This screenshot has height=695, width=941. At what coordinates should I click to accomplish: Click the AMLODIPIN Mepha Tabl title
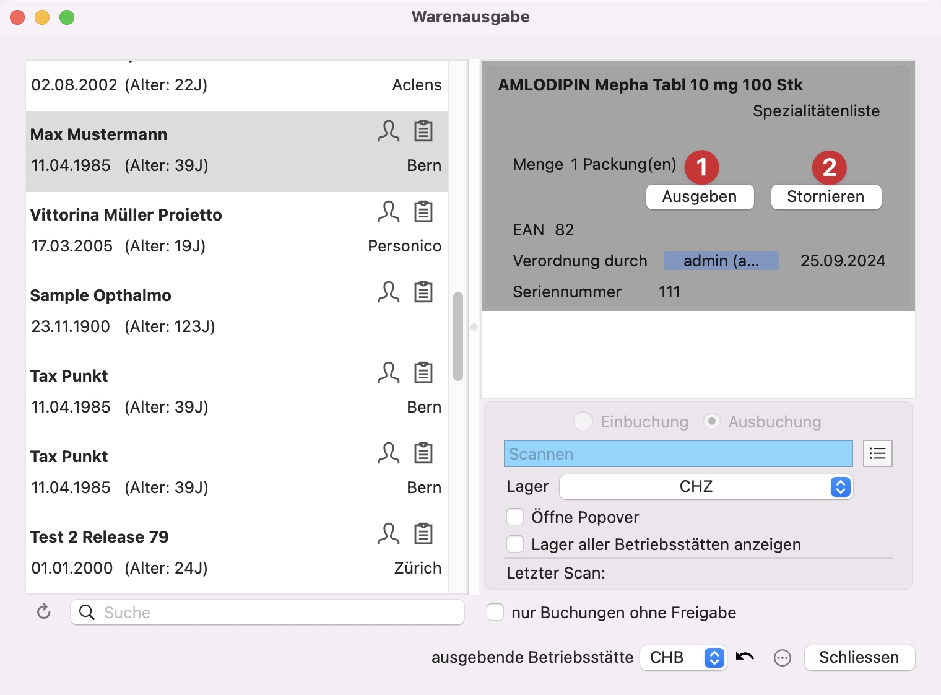[x=650, y=85]
